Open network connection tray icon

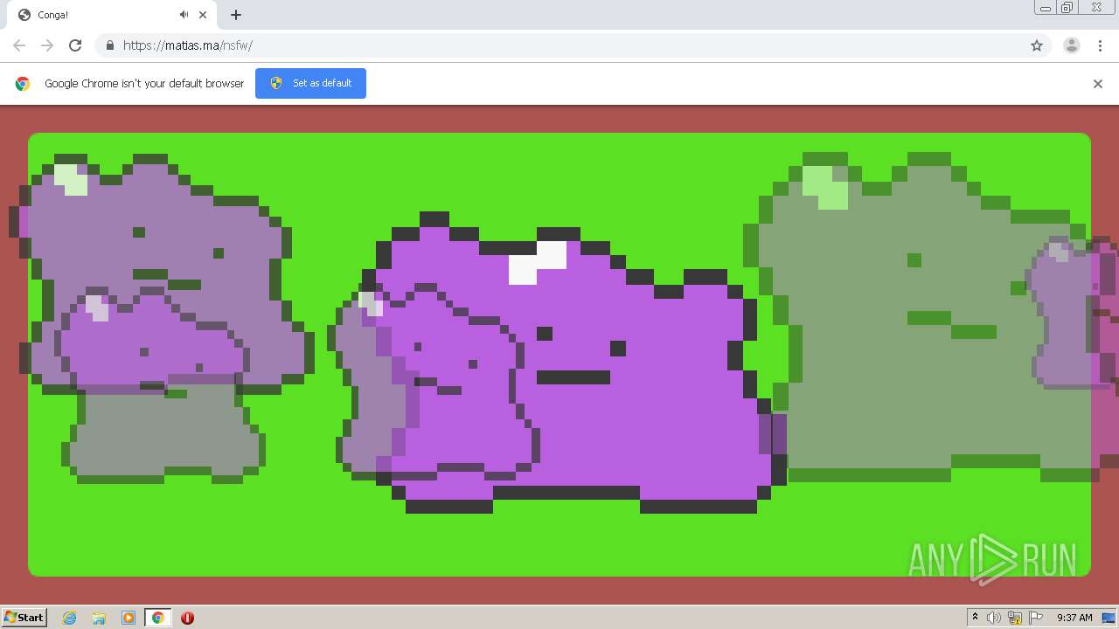pyautogui.click(x=1015, y=618)
